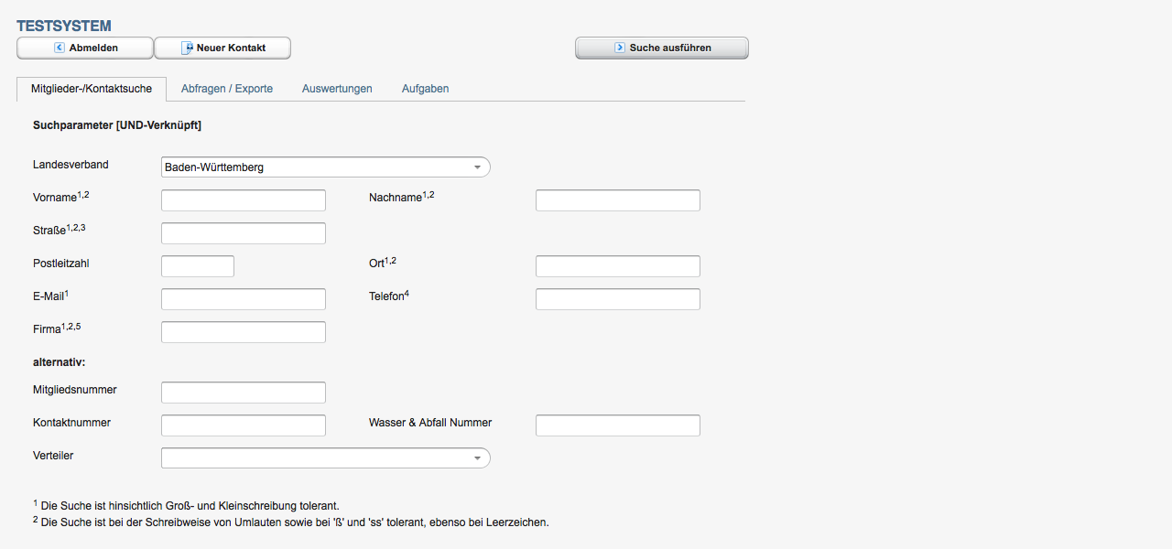
Task: Expand the Verteiler dropdown arrow
Action: tap(477, 458)
